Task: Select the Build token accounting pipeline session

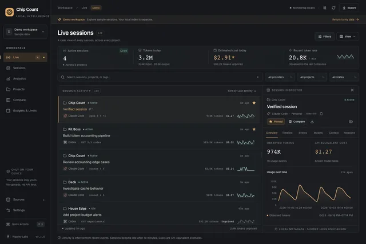Action: pyautogui.click(x=159, y=136)
